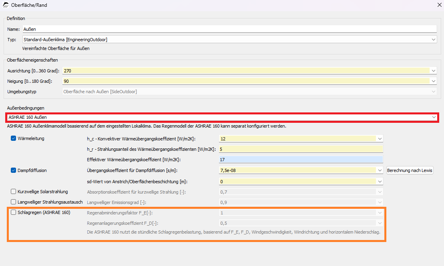Expand the Ausrichtung dropdown arrow

point(434,71)
